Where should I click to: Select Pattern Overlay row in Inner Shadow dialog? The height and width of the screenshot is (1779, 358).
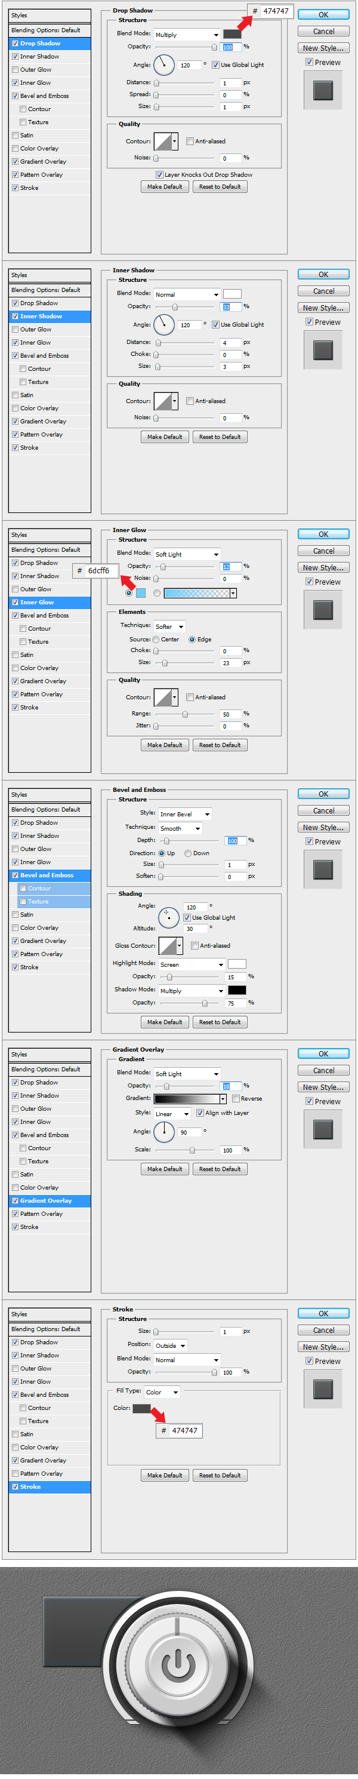(50, 434)
